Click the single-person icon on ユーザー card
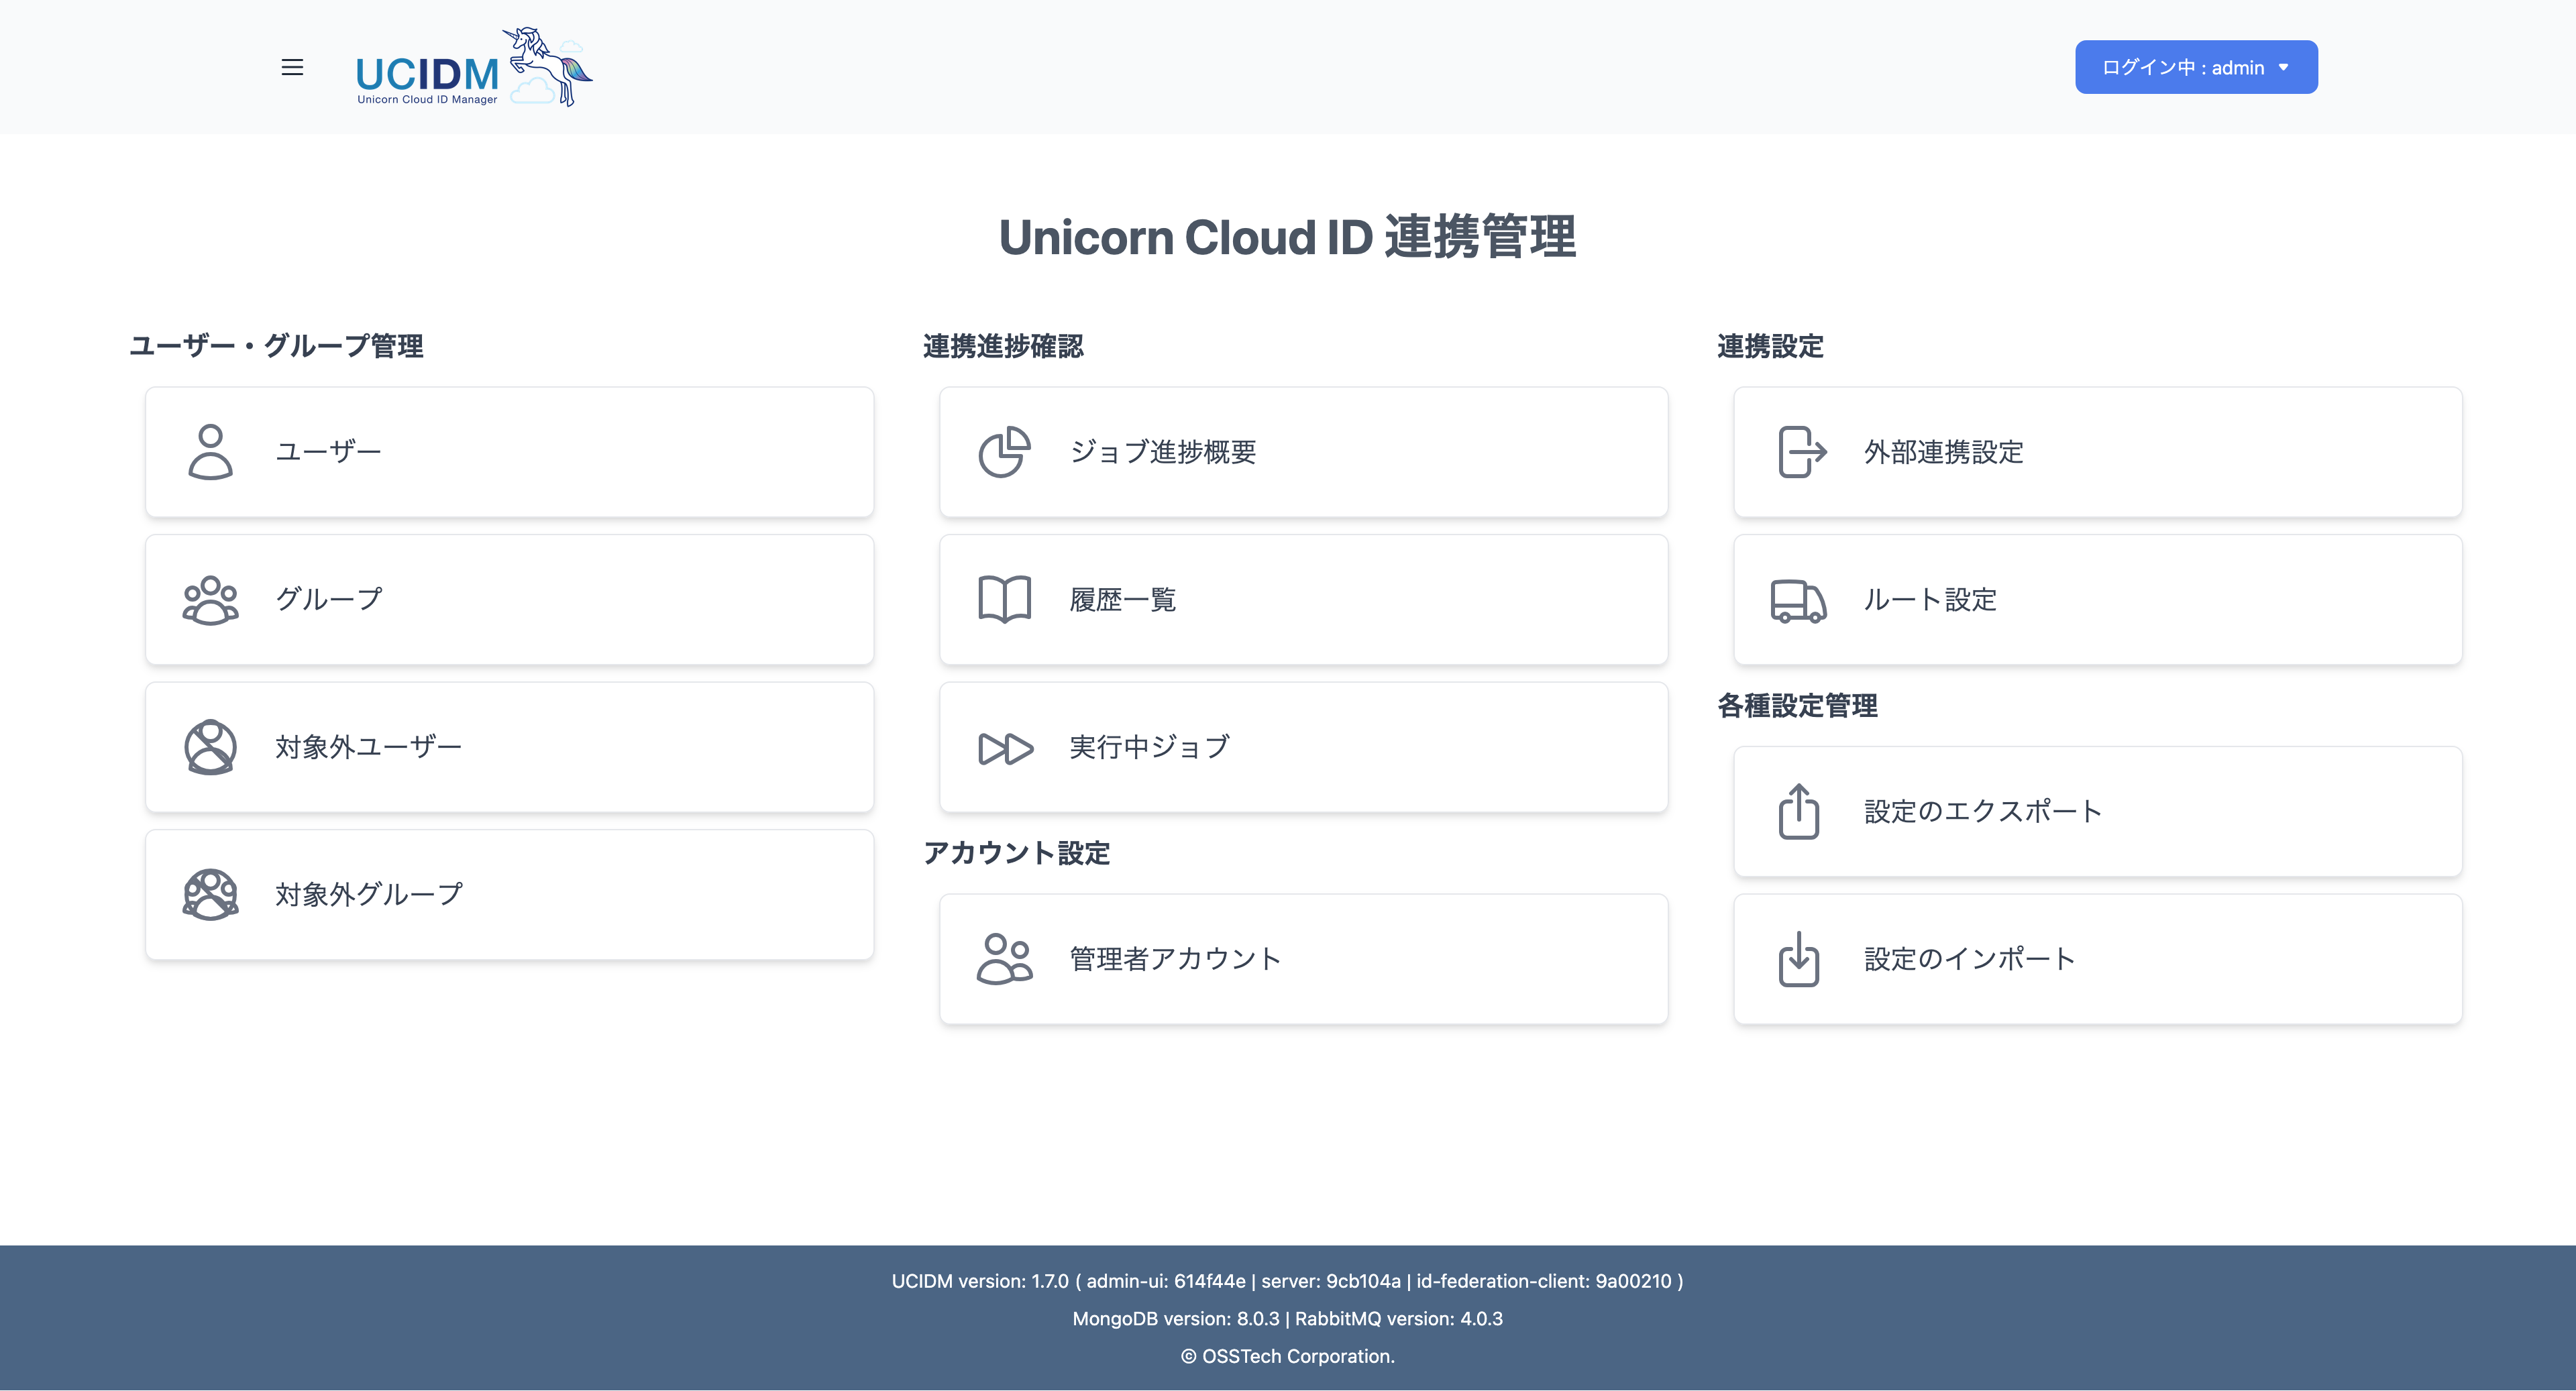This screenshot has width=2576, height=1391. click(210, 452)
